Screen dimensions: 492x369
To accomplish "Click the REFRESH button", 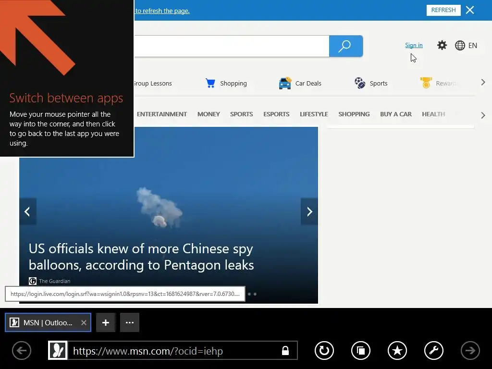I will pyautogui.click(x=443, y=10).
